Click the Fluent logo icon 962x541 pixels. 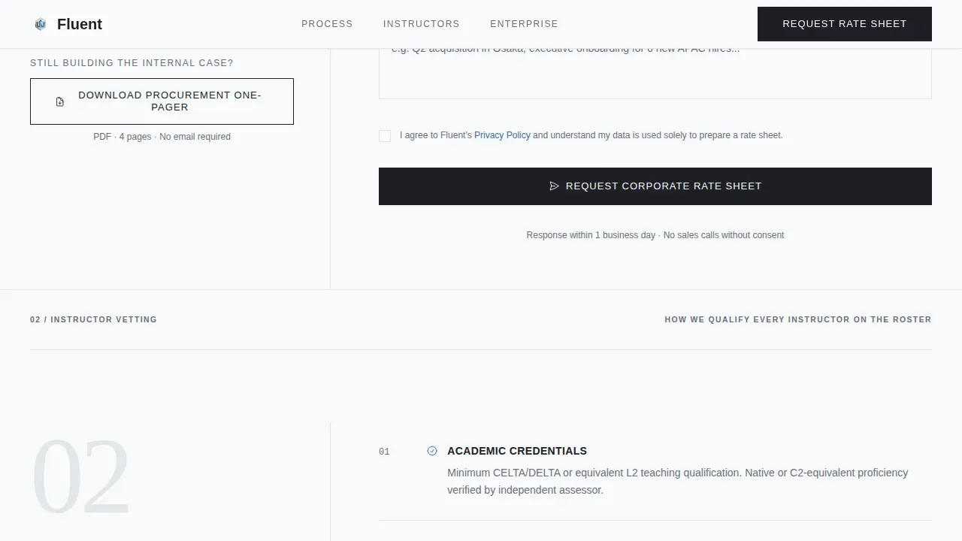41,24
